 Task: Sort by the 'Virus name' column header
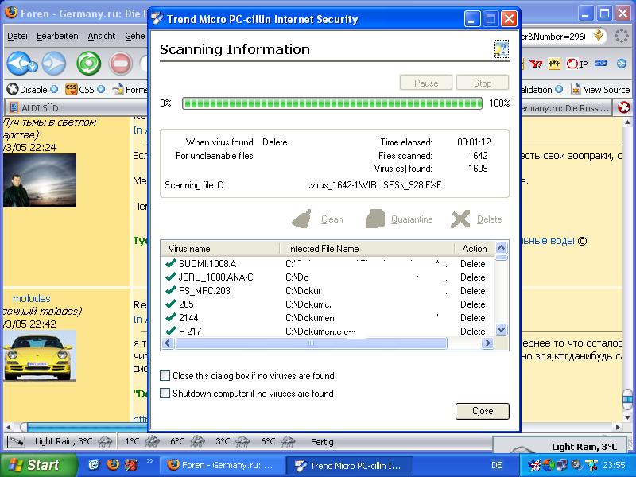click(x=221, y=249)
